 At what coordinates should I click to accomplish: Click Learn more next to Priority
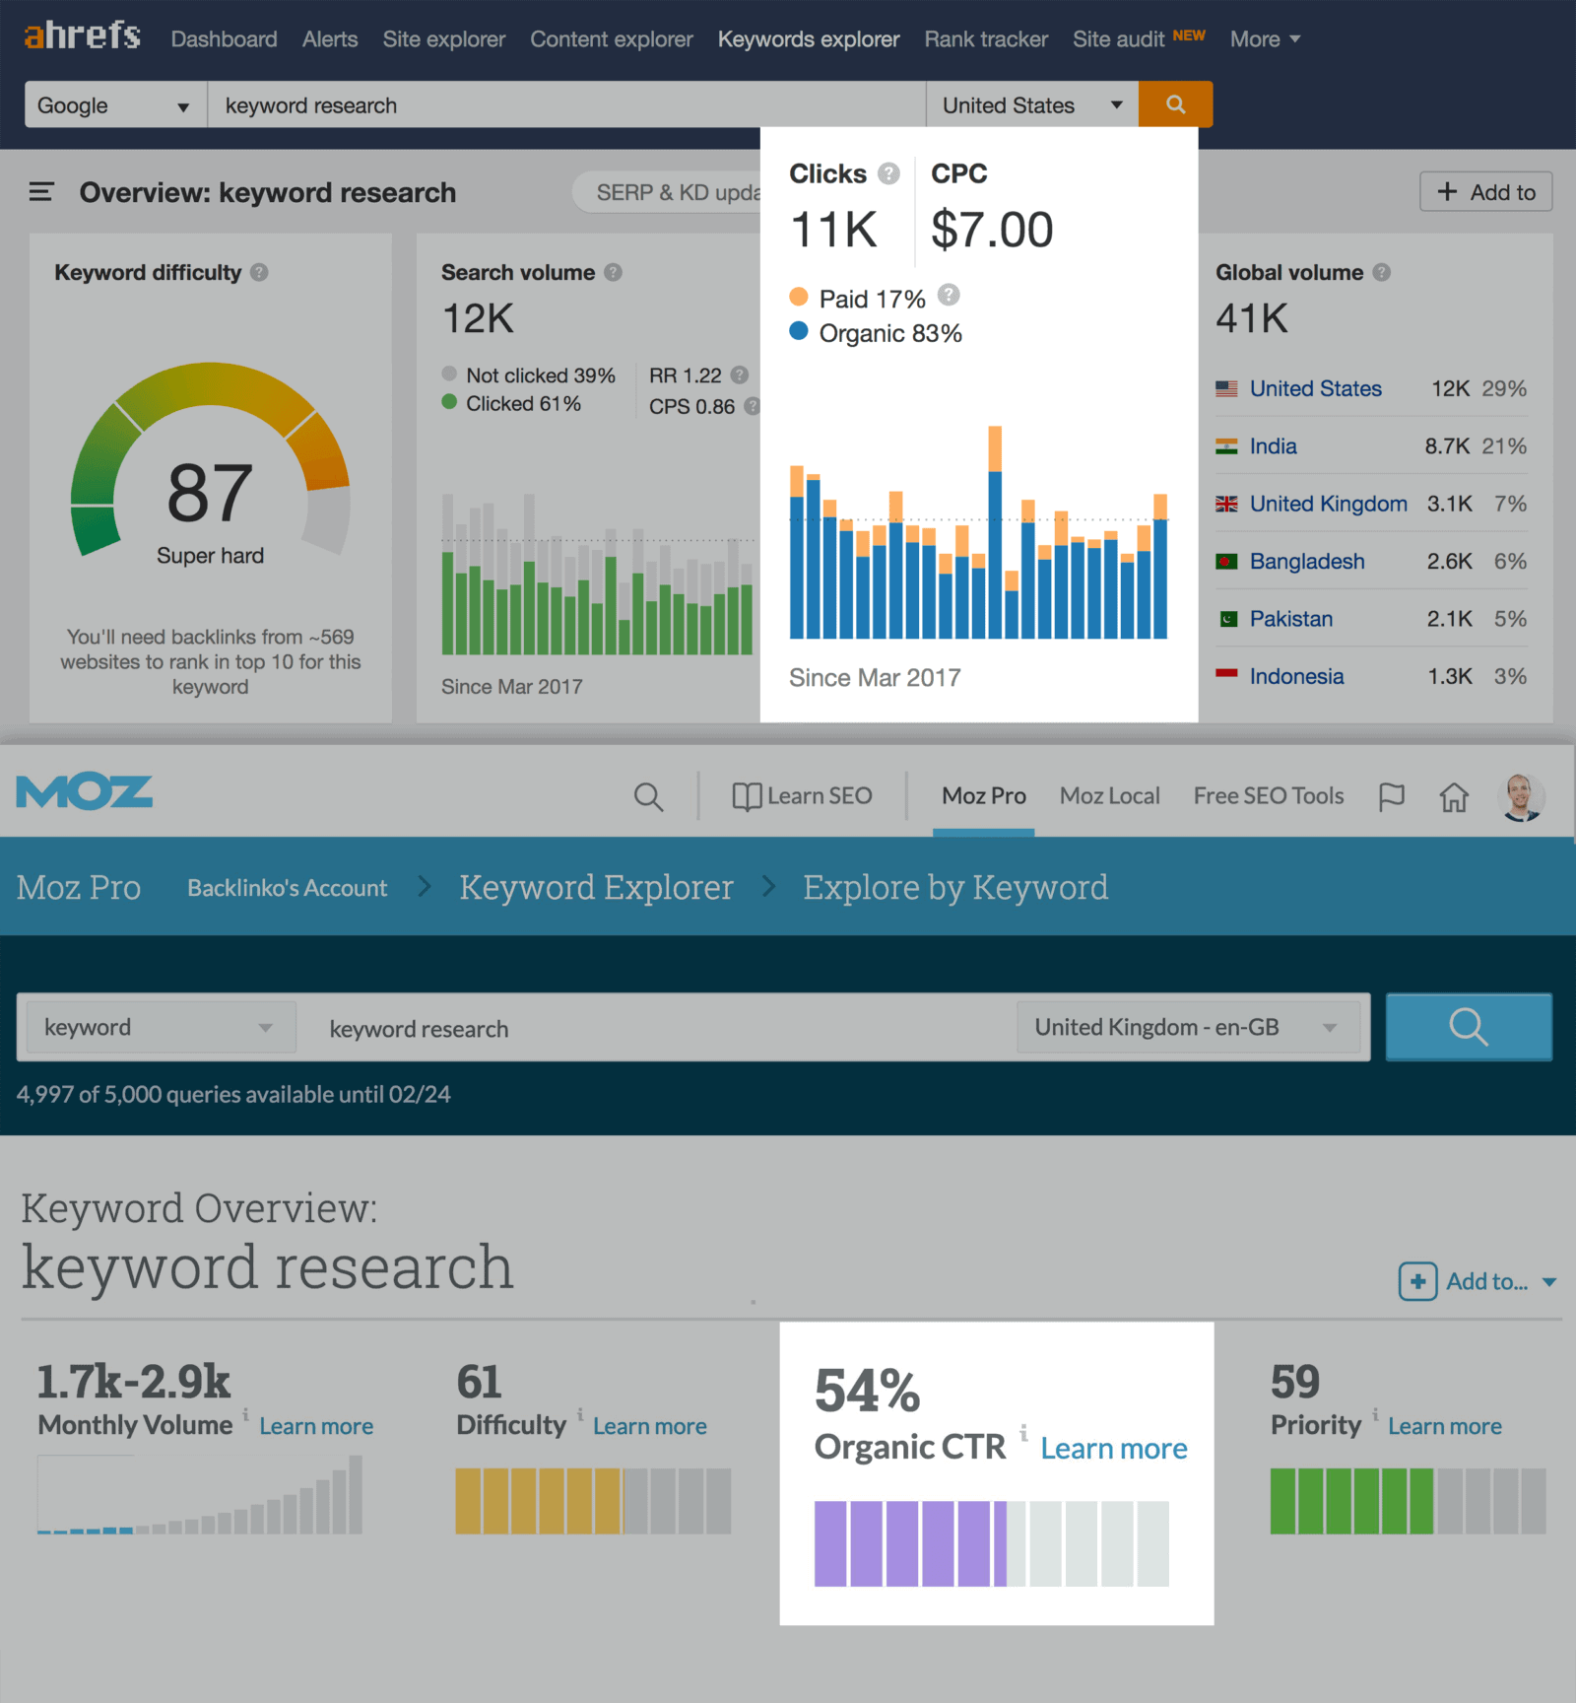1445,1426
